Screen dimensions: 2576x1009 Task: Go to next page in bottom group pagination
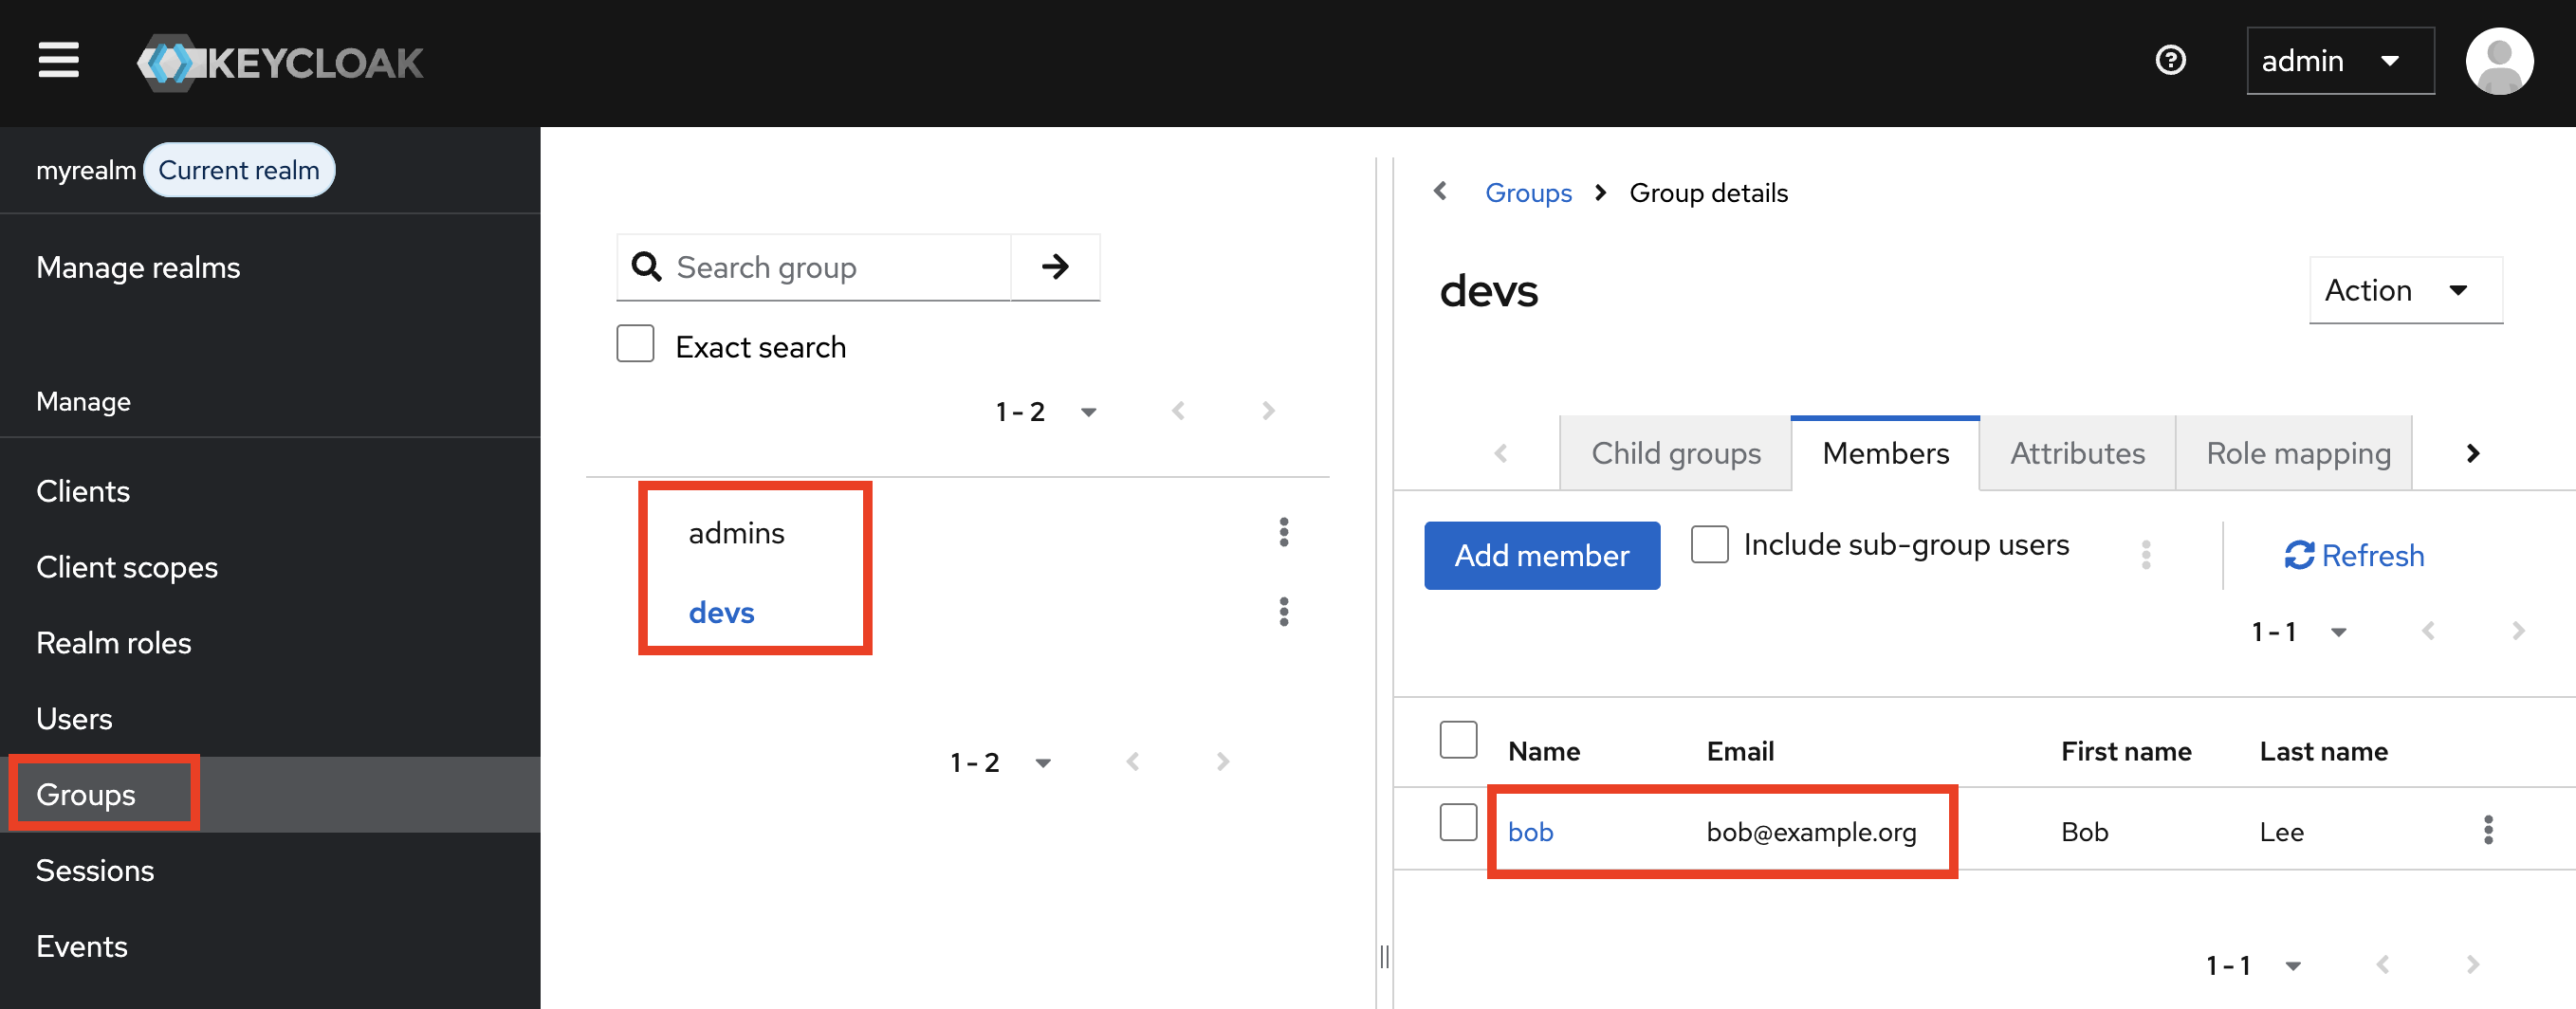click(x=1222, y=762)
